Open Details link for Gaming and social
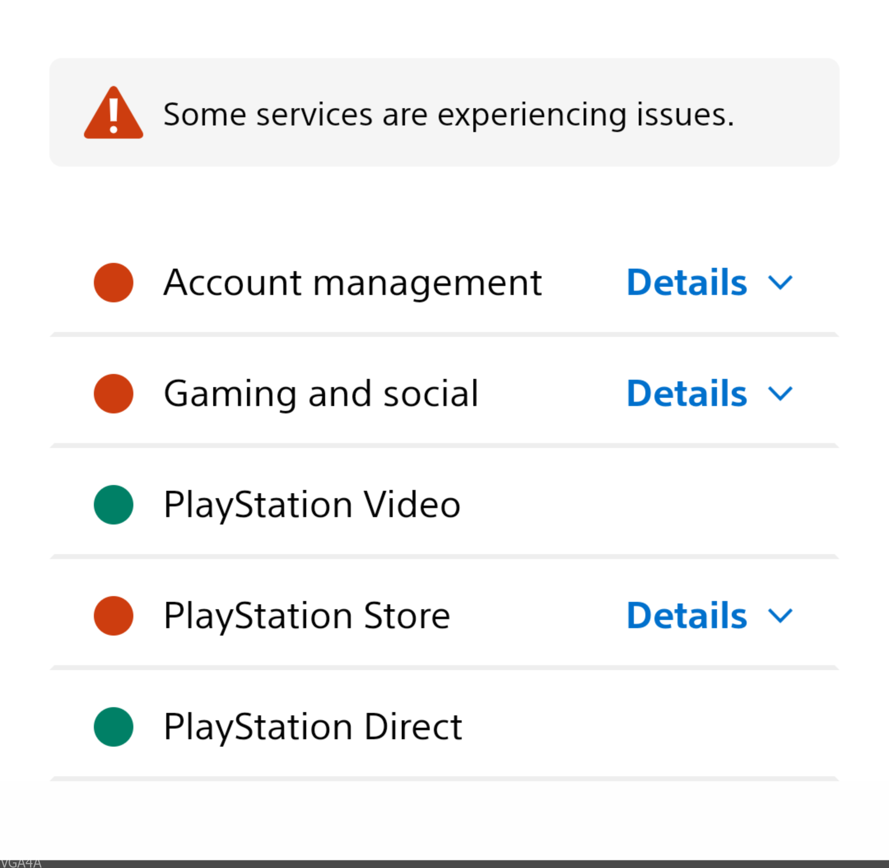 (x=687, y=394)
